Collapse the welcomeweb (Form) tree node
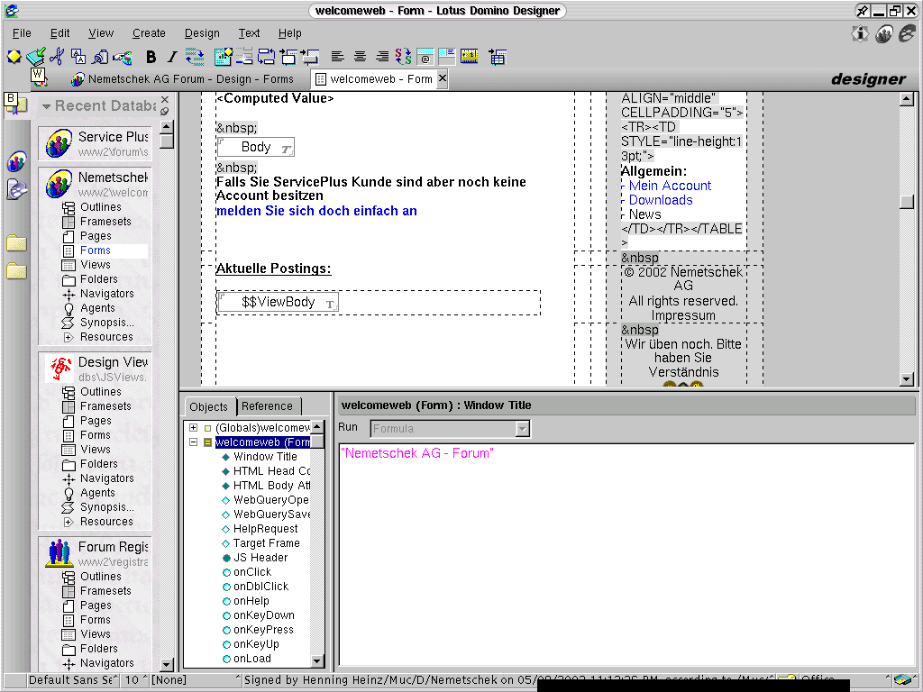The height and width of the screenshot is (692, 923). click(x=193, y=442)
